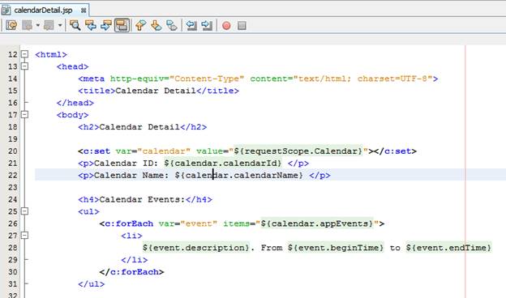The height and width of the screenshot is (298, 506).
Task: Shift line left icon
Action: [191, 25]
